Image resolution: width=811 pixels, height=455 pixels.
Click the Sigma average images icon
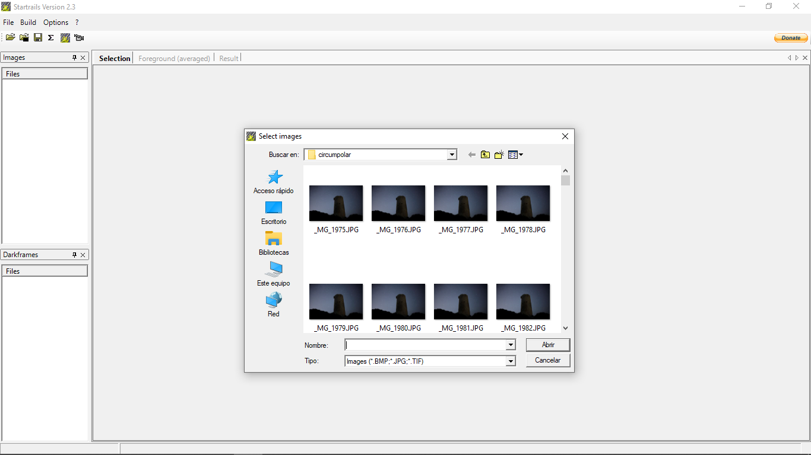(51, 37)
